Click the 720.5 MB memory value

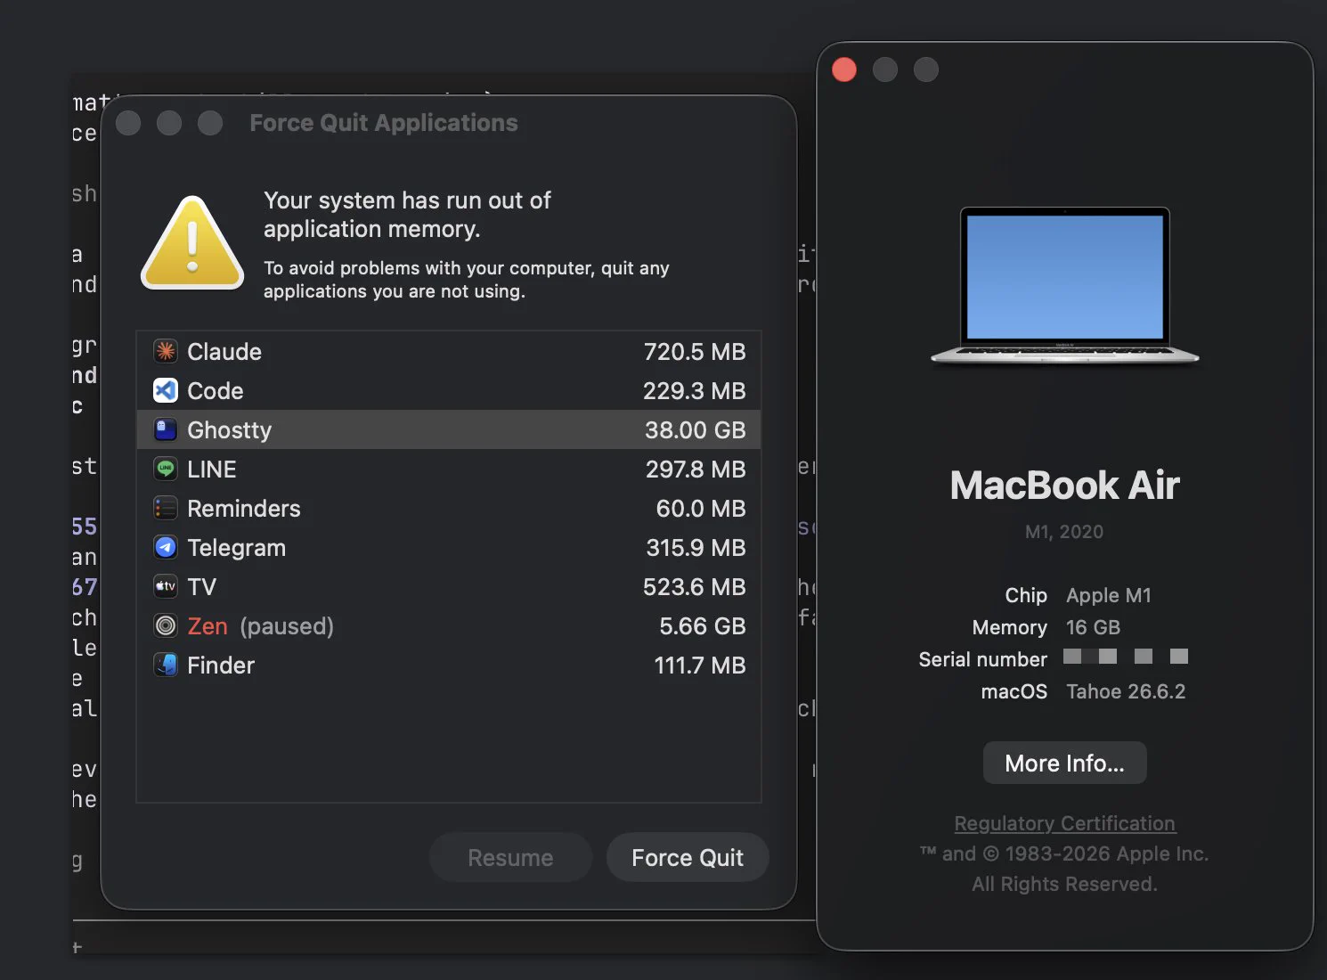click(695, 352)
